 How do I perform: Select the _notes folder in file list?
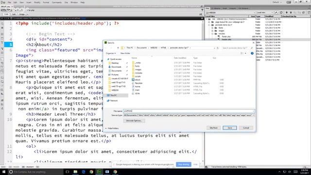coord(138,63)
